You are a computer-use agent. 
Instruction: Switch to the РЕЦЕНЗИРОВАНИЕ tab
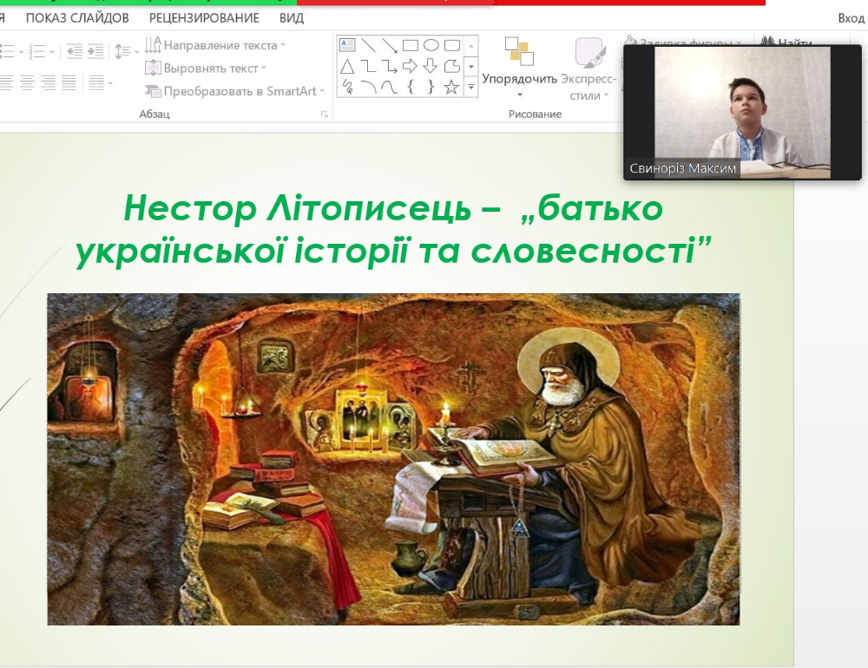point(204,18)
